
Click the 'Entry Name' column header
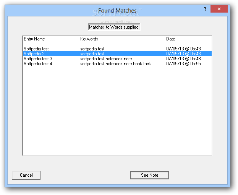tap(34, 39)
